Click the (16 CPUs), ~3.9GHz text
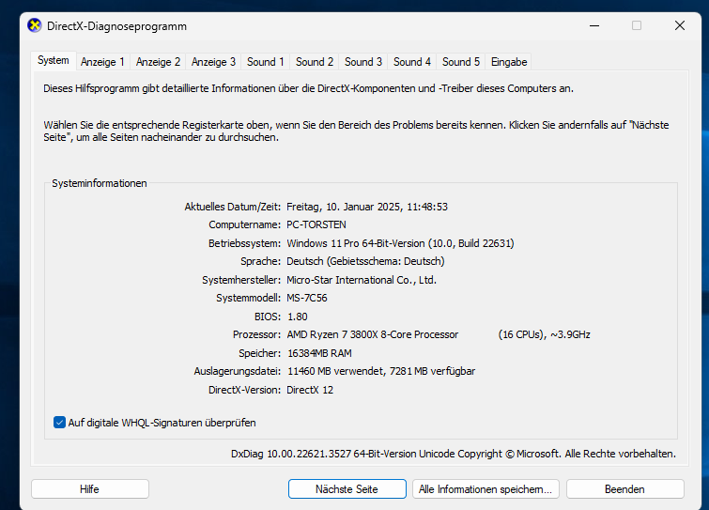Screen dimensions: 709x510 [x=545, y=334]
